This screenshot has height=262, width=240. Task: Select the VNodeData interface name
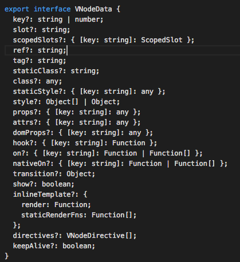click(x=93, y=9)
